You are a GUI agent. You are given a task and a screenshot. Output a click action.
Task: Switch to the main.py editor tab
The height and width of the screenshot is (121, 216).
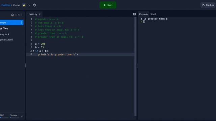(x=33, y=14)
